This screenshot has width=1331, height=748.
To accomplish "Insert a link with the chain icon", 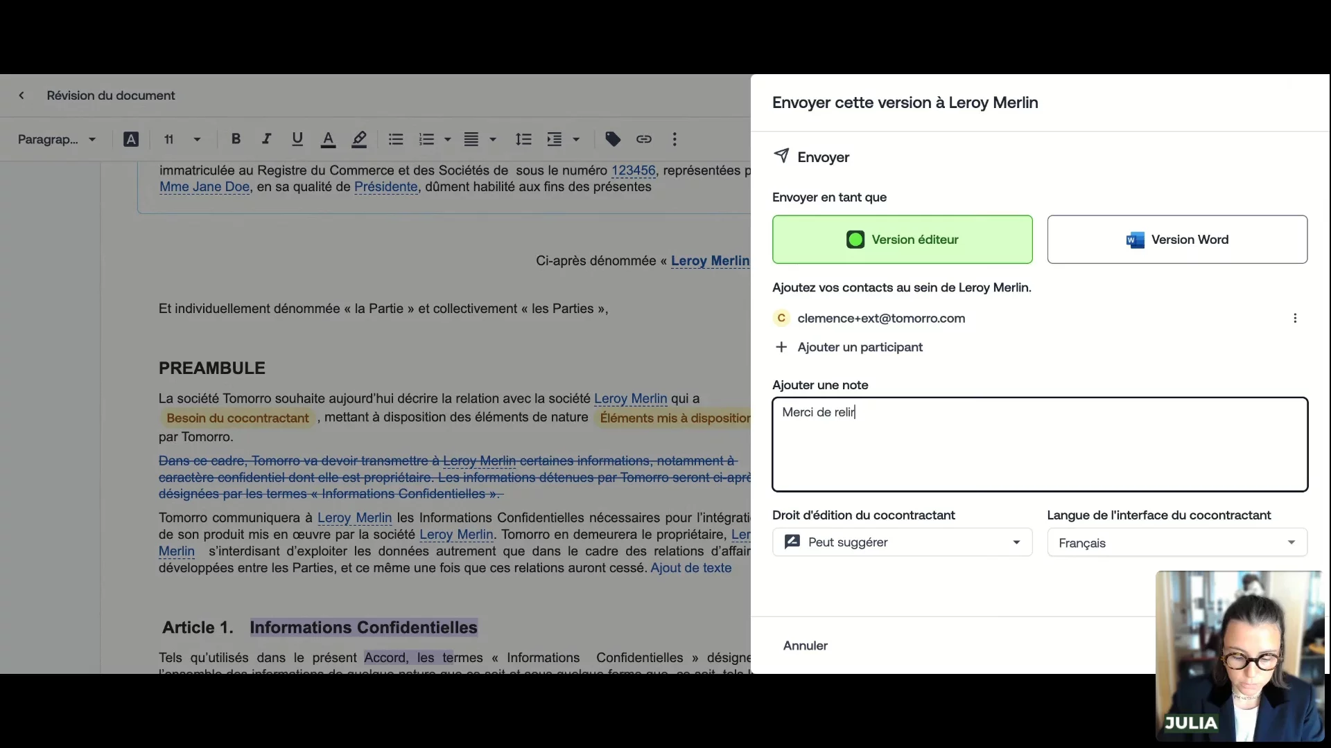I will [644, 139].
